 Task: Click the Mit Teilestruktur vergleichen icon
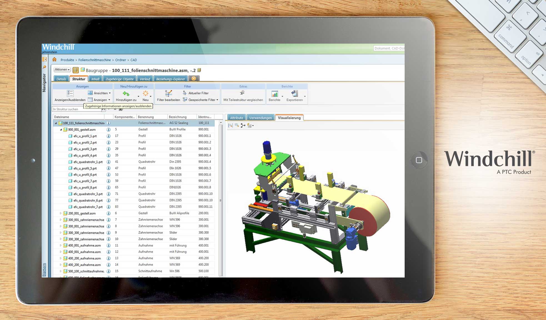pyautogui.click(x=242, y=93)
